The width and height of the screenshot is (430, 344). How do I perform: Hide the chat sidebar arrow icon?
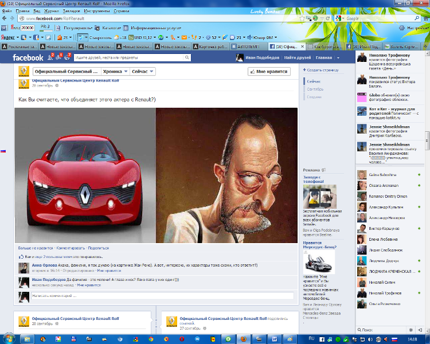pyautogui.click(x=420, y=330)
